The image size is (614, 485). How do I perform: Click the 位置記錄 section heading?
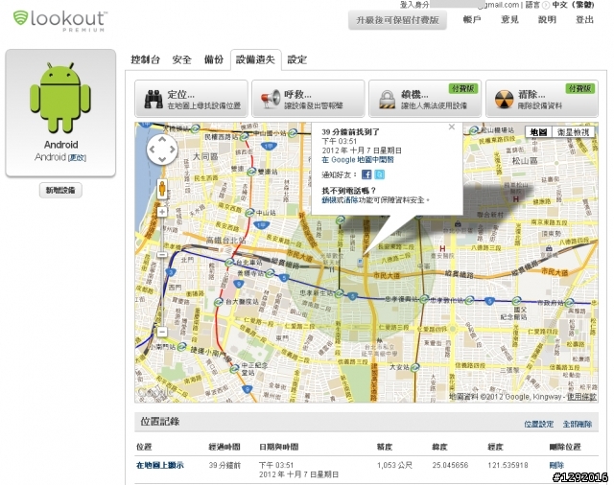coord(160,422)
